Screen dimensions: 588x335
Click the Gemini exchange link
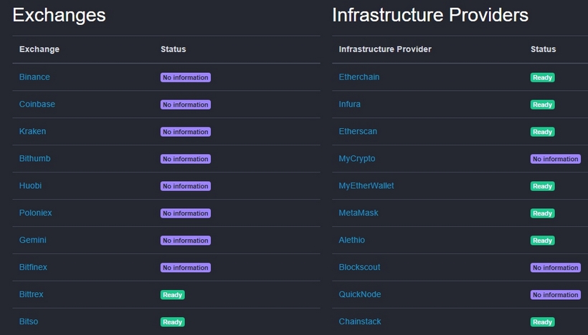[x=33, y=241]
